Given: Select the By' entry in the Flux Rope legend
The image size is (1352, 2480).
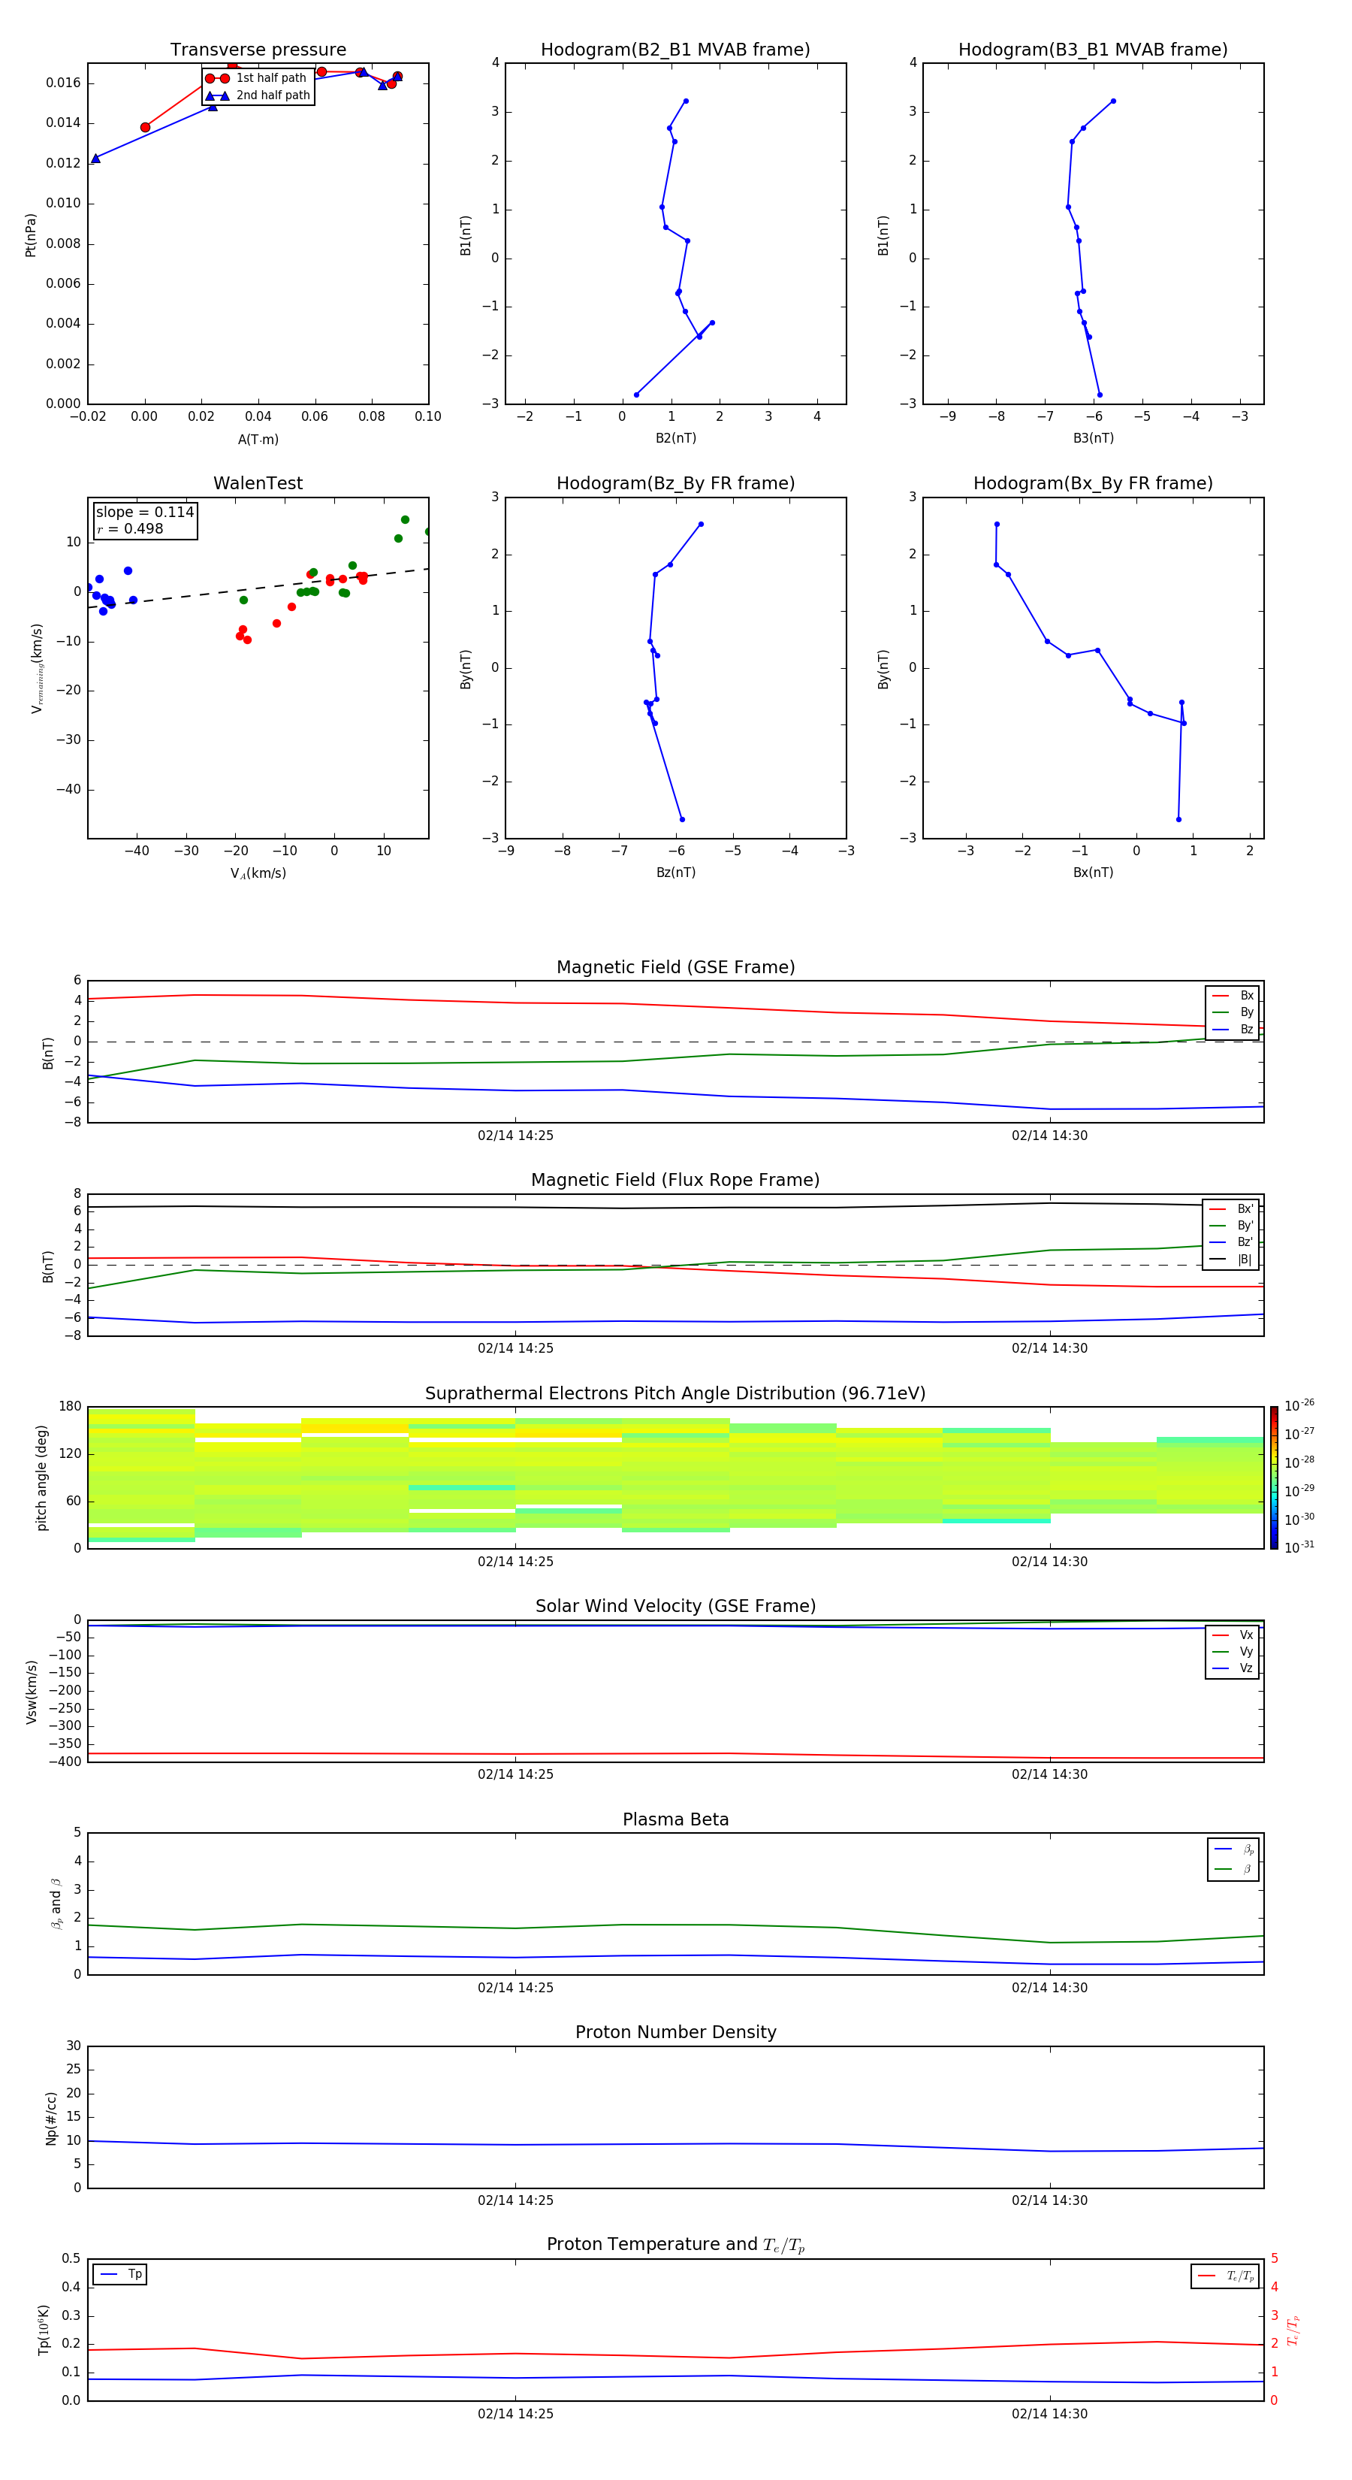Looking at the screenshot, I should point(1231,1226).
